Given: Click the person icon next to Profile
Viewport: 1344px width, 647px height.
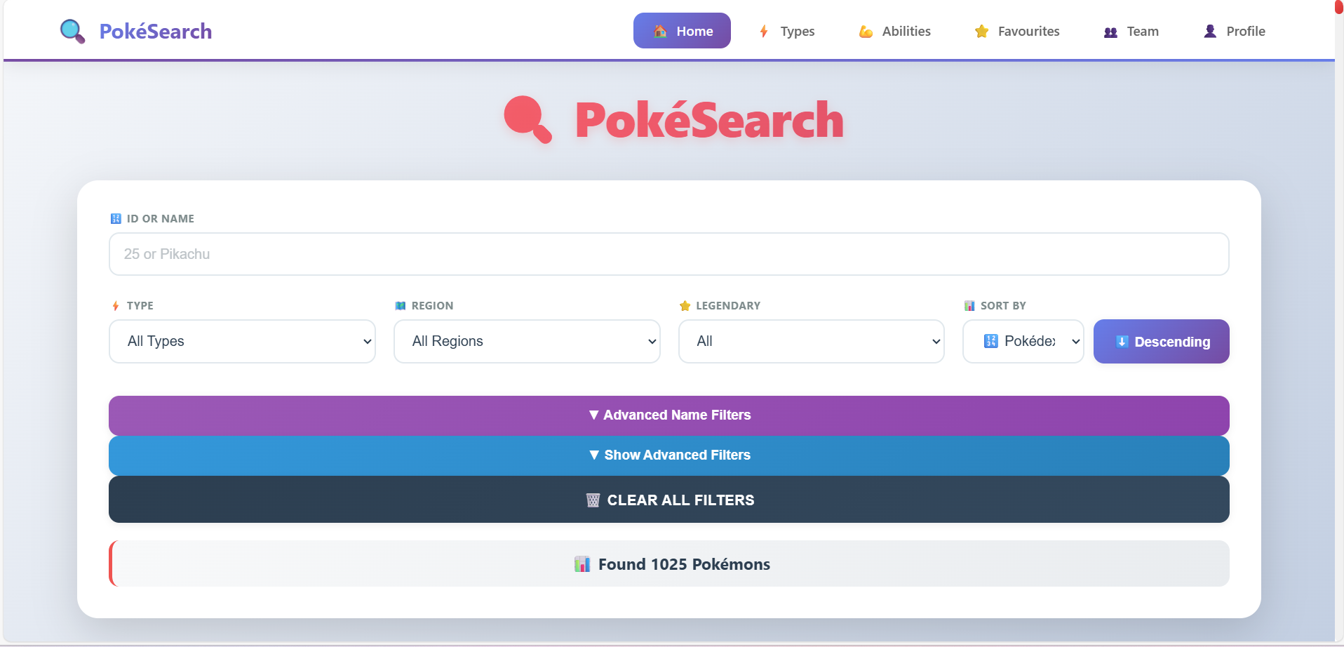Looking at the screenshot, I should pyautogui.click(x=1209, y=31).
